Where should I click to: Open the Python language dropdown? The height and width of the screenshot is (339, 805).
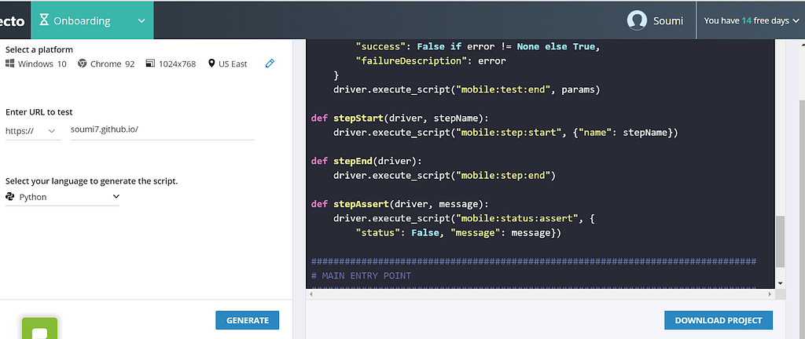coord(62,197)
